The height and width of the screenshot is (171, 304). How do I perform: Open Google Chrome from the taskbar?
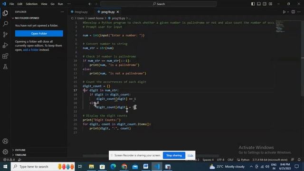[124, 167]
